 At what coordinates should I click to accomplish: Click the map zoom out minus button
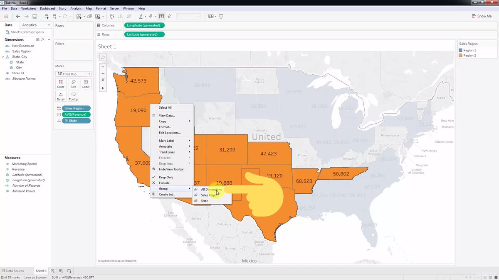pyautogui.click(x=103, y=73)
